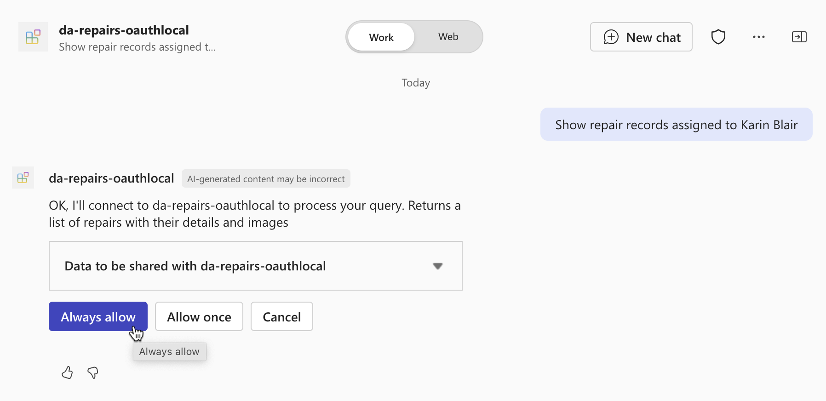Viewport: 826px width, 401px height.
Task: Click the AI-generated content may be incorrect badge
Action: [266, 179]
